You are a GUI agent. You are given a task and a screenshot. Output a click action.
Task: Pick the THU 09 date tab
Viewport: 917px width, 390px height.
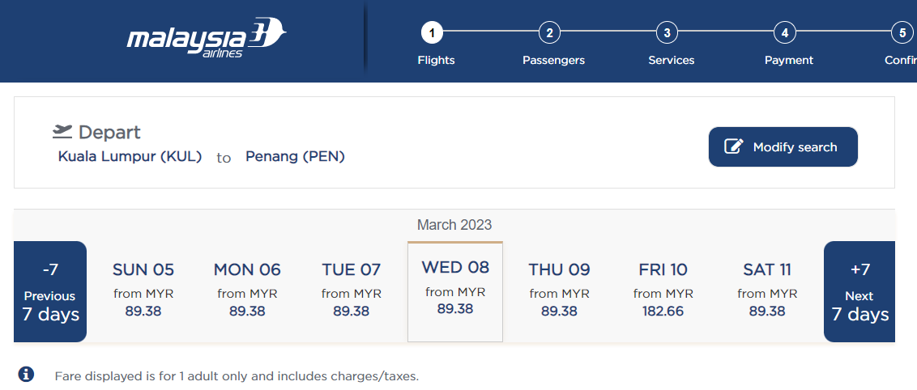coord(559,290)
